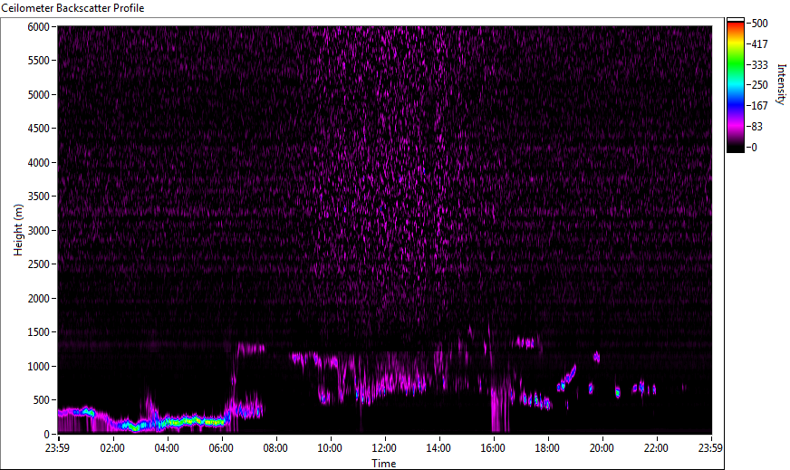The width and height of the screenshot is (790, 470).
Task: Click the 2000 height axis label
Action: click(38, 299)
